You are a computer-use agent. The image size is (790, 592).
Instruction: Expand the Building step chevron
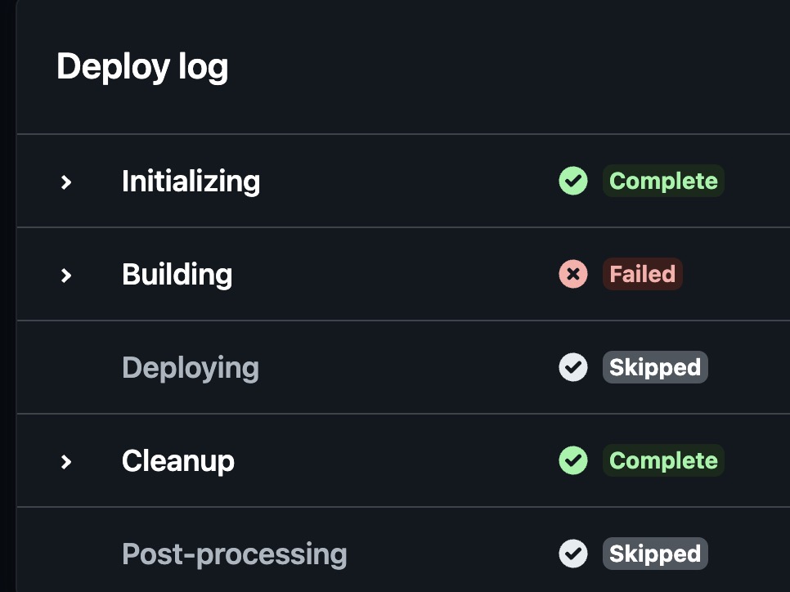coord(66,275)
